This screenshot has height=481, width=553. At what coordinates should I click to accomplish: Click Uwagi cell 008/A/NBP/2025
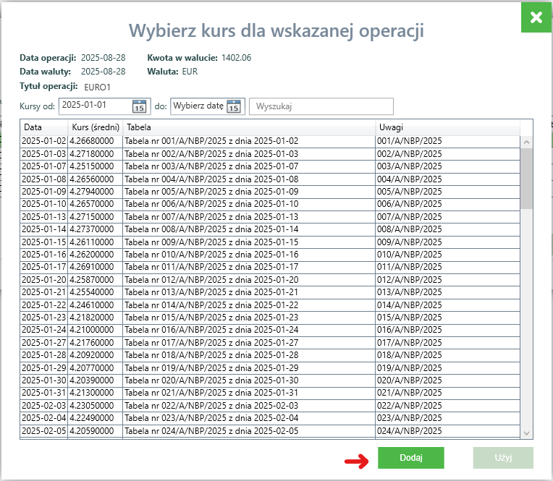pos(447,229)
